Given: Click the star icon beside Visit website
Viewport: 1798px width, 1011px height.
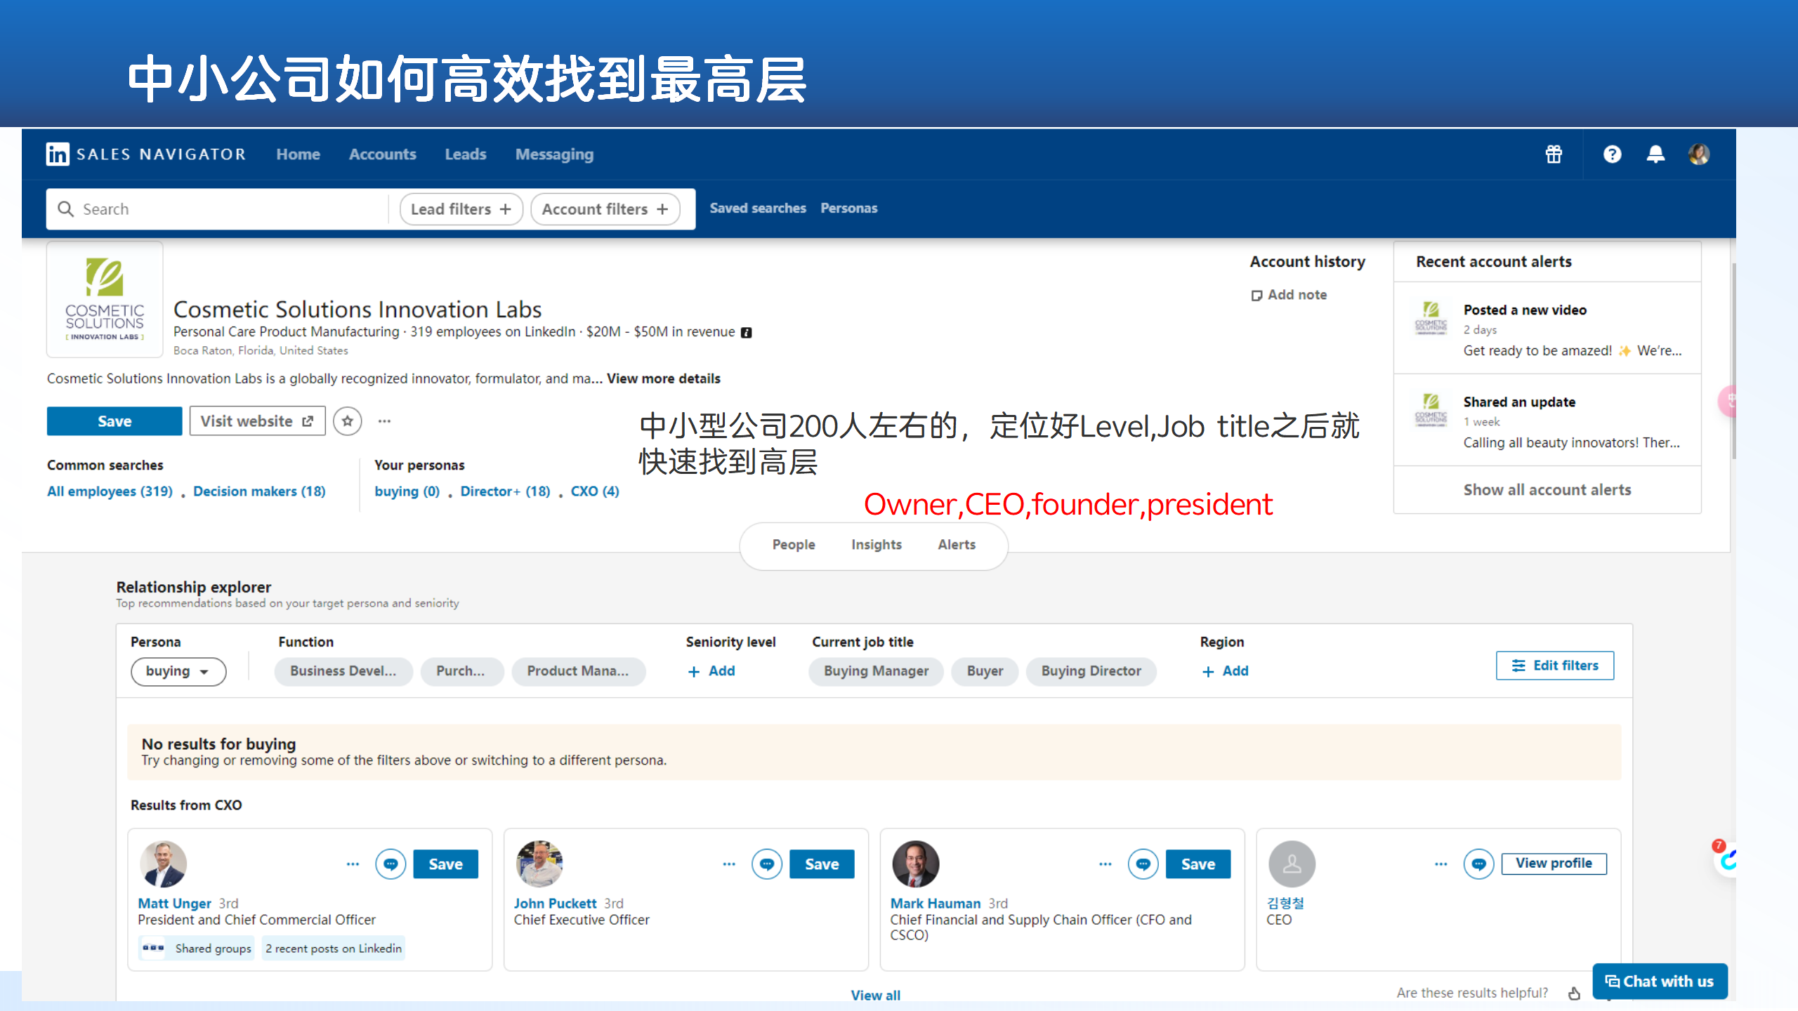Looking at the screenshot, I should point(347,421).
